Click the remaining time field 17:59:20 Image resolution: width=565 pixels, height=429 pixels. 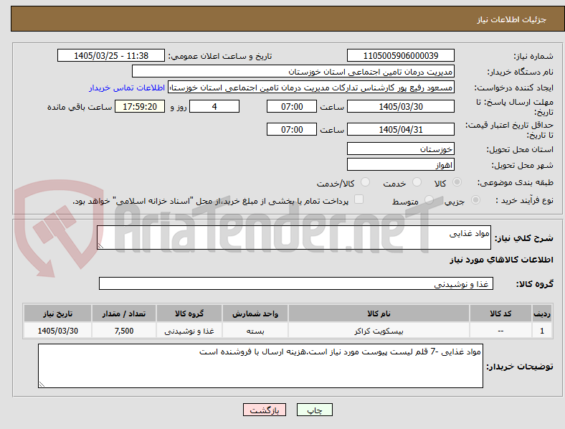click(x=139, y=106)
